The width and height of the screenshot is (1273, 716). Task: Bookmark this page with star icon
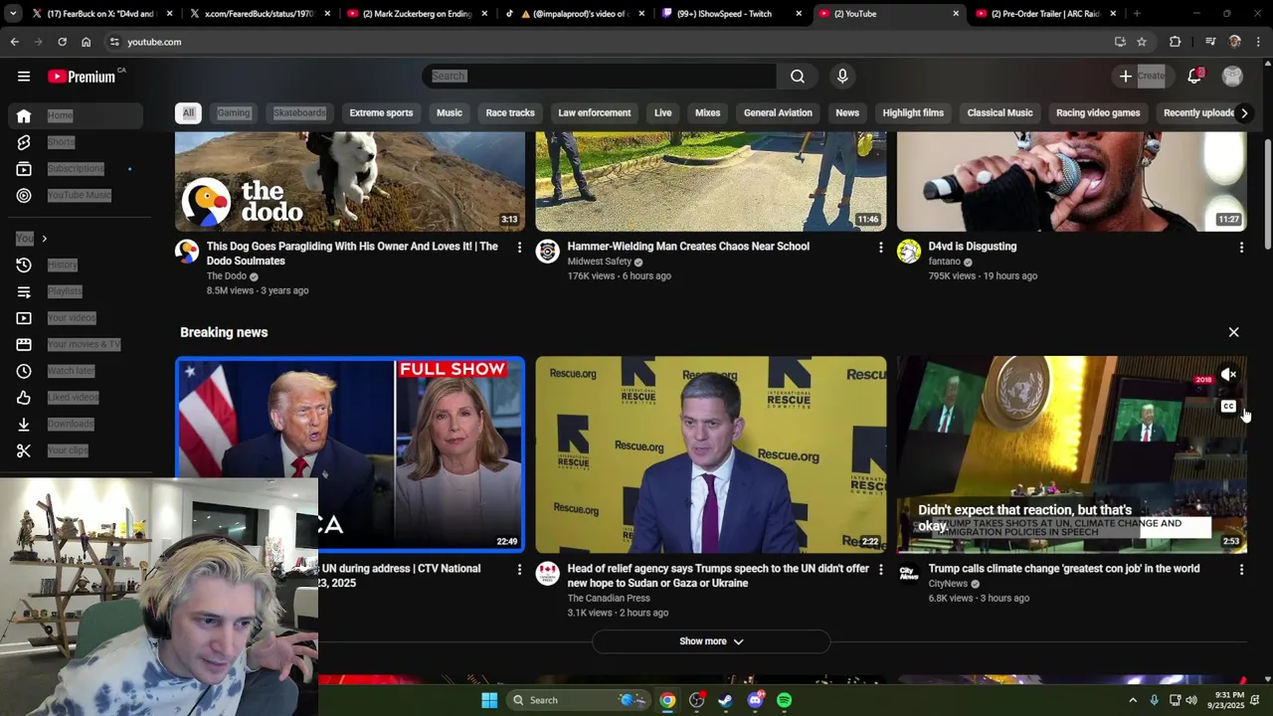1142,42
